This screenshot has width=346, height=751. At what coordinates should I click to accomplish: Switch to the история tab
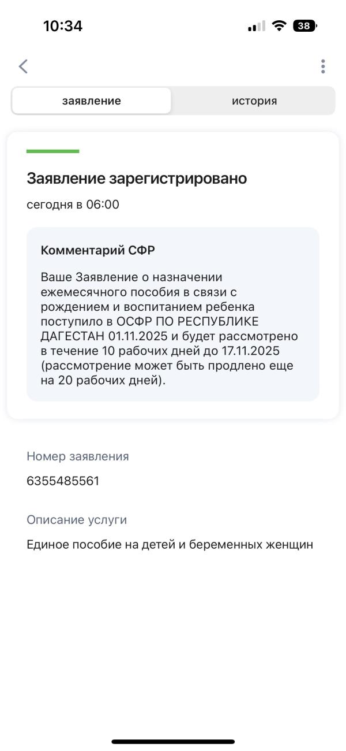click(x=253, y=100)
